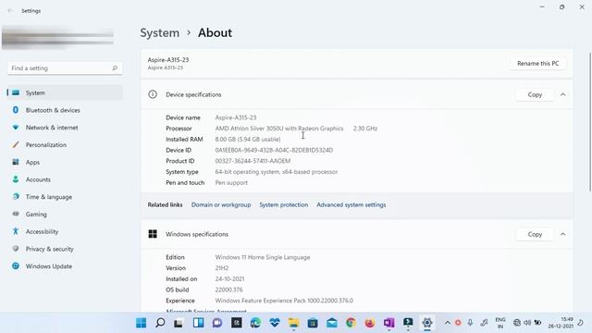Launch Google Chrome from the taskbar
The height and width of the screenshot is (333, 592).
pos(351,323)
